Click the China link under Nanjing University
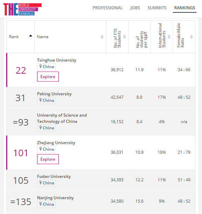This screenshot has height=214, width=202. pos(48,204)
